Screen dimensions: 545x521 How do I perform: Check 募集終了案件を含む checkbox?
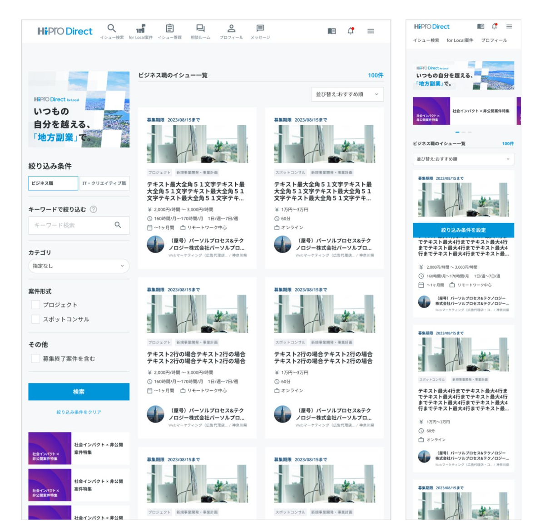pyautogui.click(x=35, y=359)
